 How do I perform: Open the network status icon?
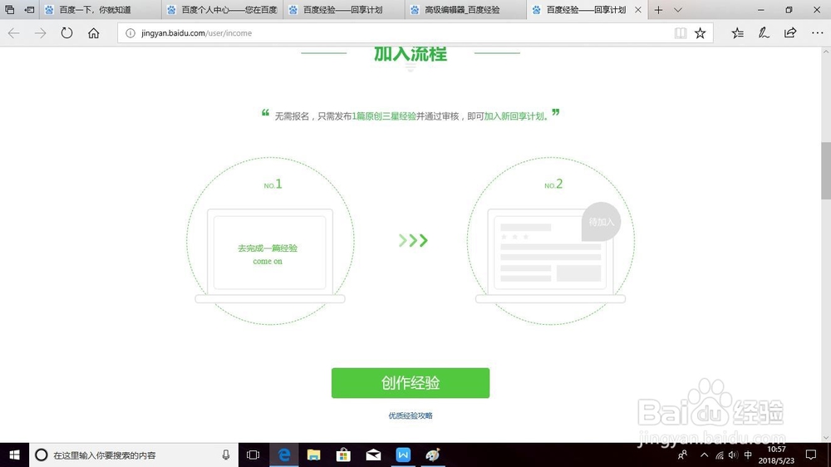click(719, 455)
